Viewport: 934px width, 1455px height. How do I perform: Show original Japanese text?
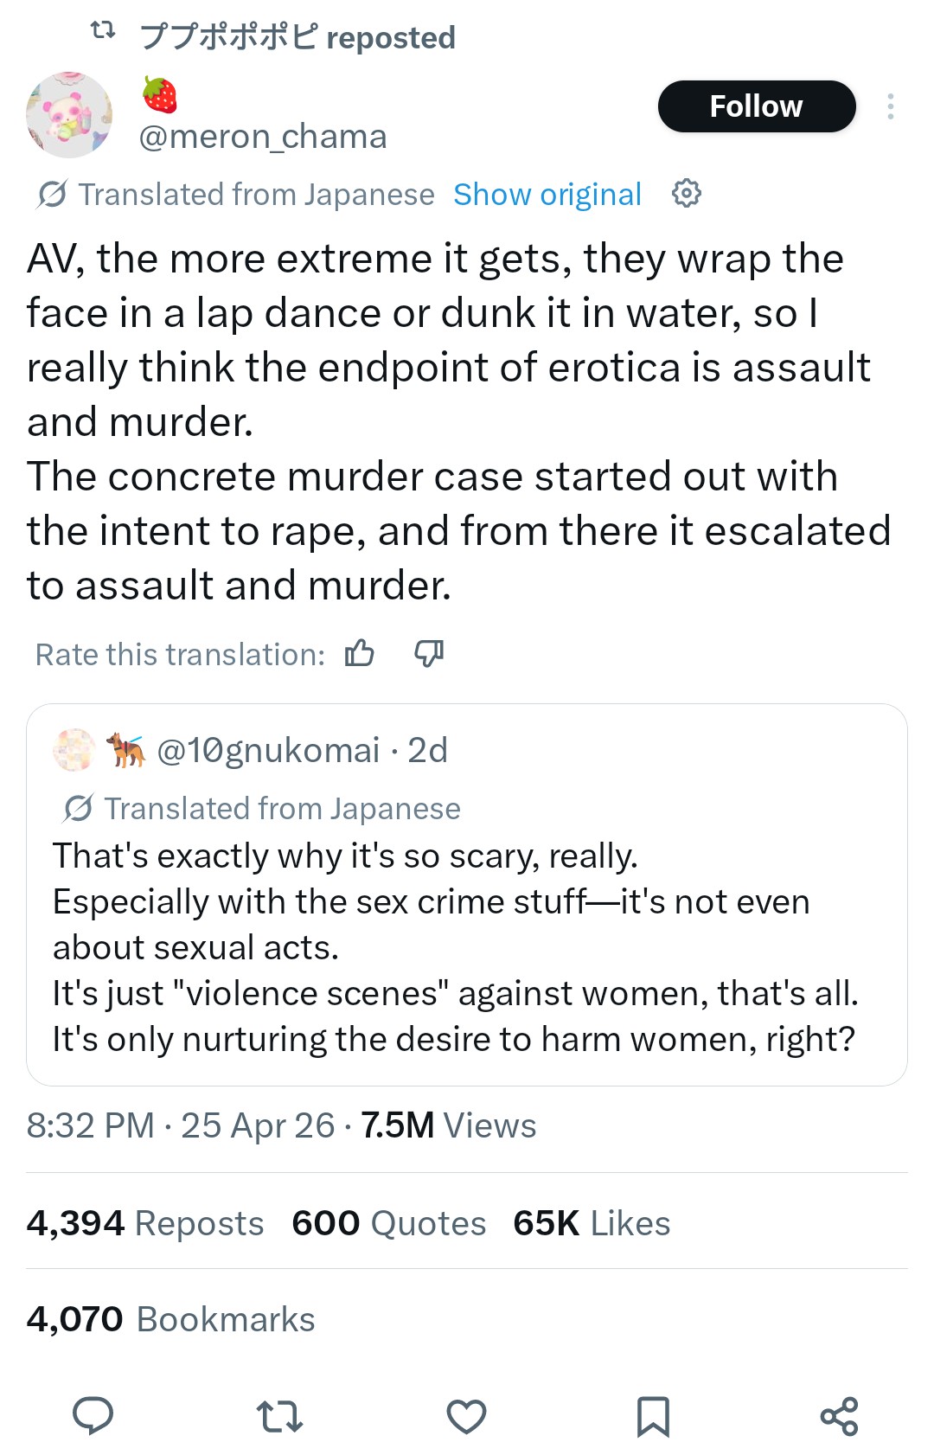click(547, 195)
